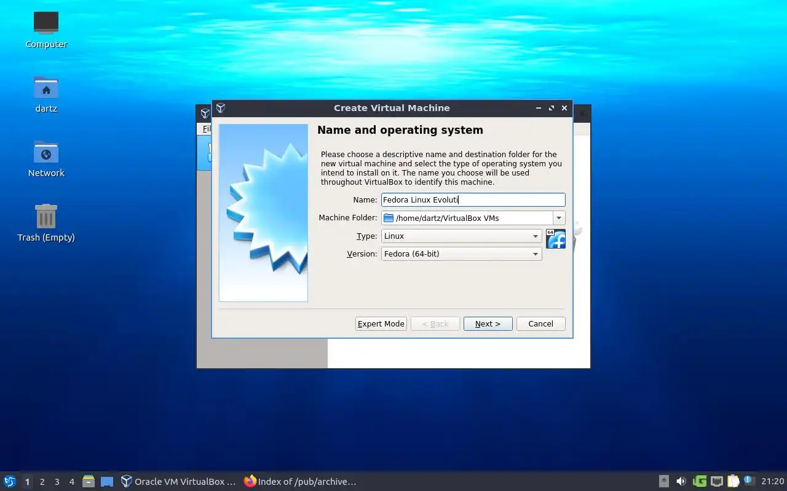Open the LXQt start menu icon
Image resolution: width=787 pixels, height=491 pixels.
point(9,482)
